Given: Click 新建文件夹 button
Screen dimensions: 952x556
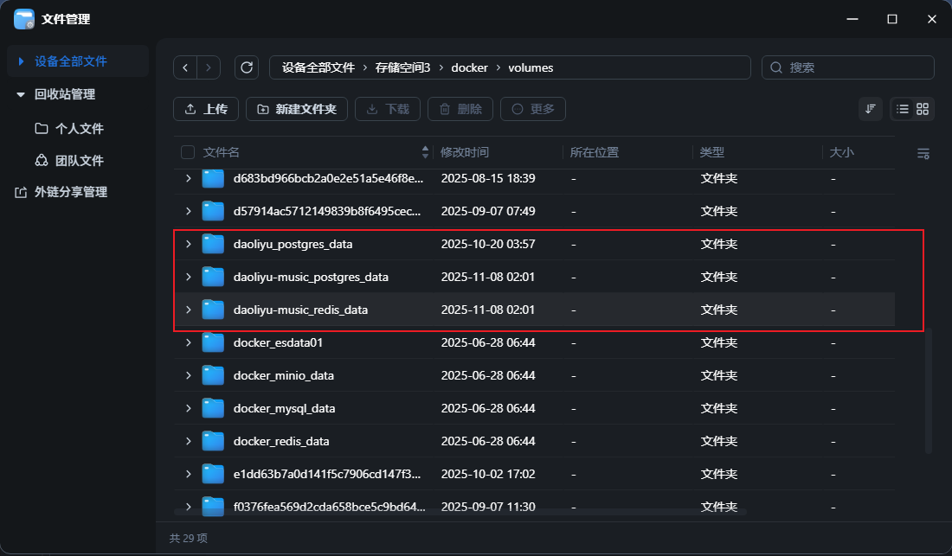Looking at the screenshot, I should tap(296, 109).
